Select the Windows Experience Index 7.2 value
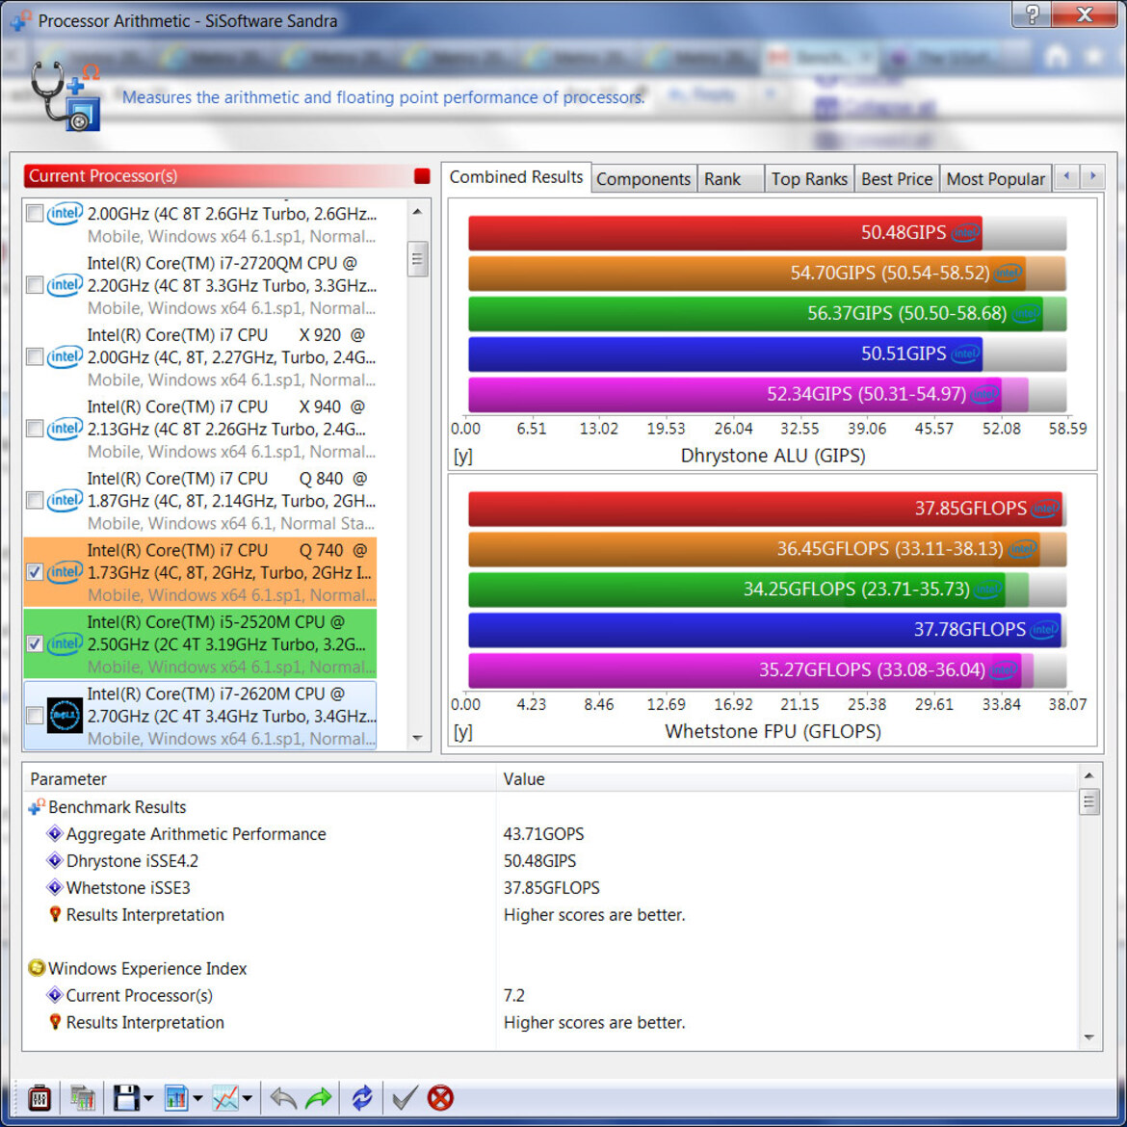This screenshot has width=1127, height=1127. coord(514,995)
